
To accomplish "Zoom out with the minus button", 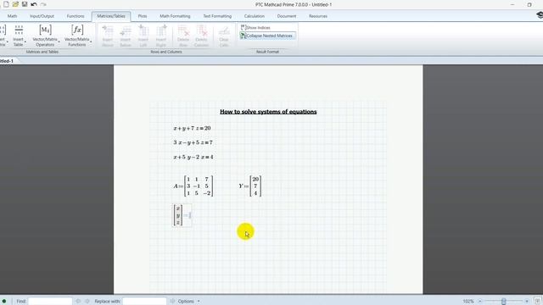I will click(480, 302).
